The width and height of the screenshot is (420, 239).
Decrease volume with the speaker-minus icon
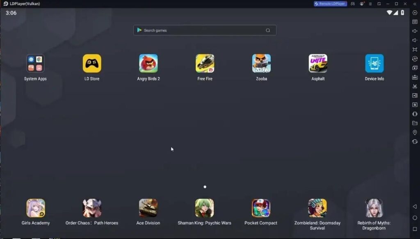pos(415,40)
